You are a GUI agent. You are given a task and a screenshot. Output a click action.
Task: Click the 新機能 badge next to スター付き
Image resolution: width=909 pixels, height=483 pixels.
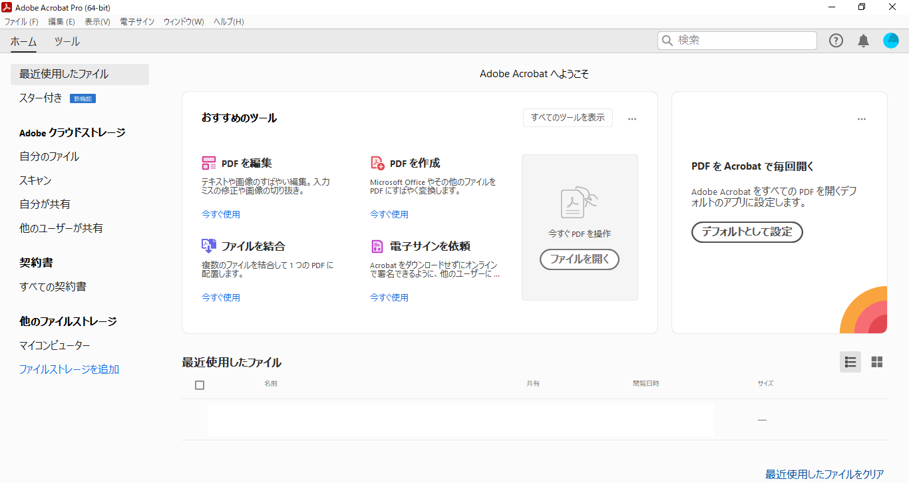83,98
